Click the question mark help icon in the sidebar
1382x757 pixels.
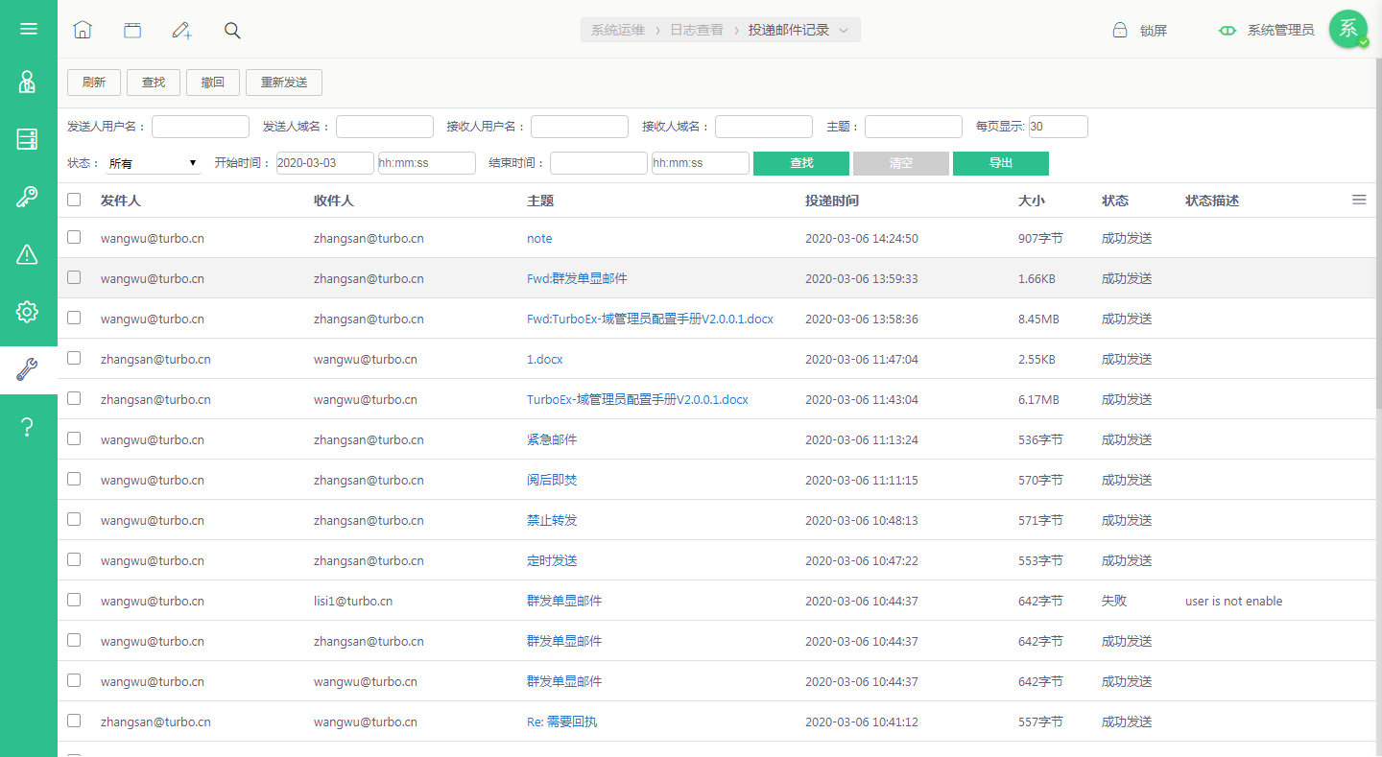point(28,427)
